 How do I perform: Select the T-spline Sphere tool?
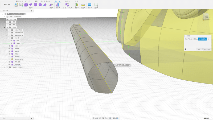[40, 5]
